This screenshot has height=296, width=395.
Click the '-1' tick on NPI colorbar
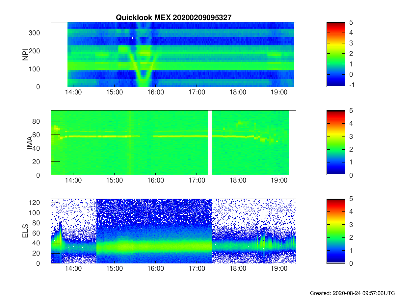(351, 85)
